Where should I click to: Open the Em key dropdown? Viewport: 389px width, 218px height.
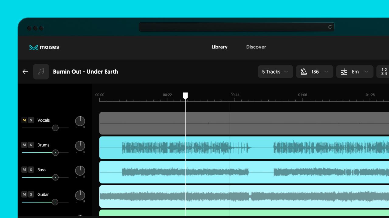tap(366, 72)
